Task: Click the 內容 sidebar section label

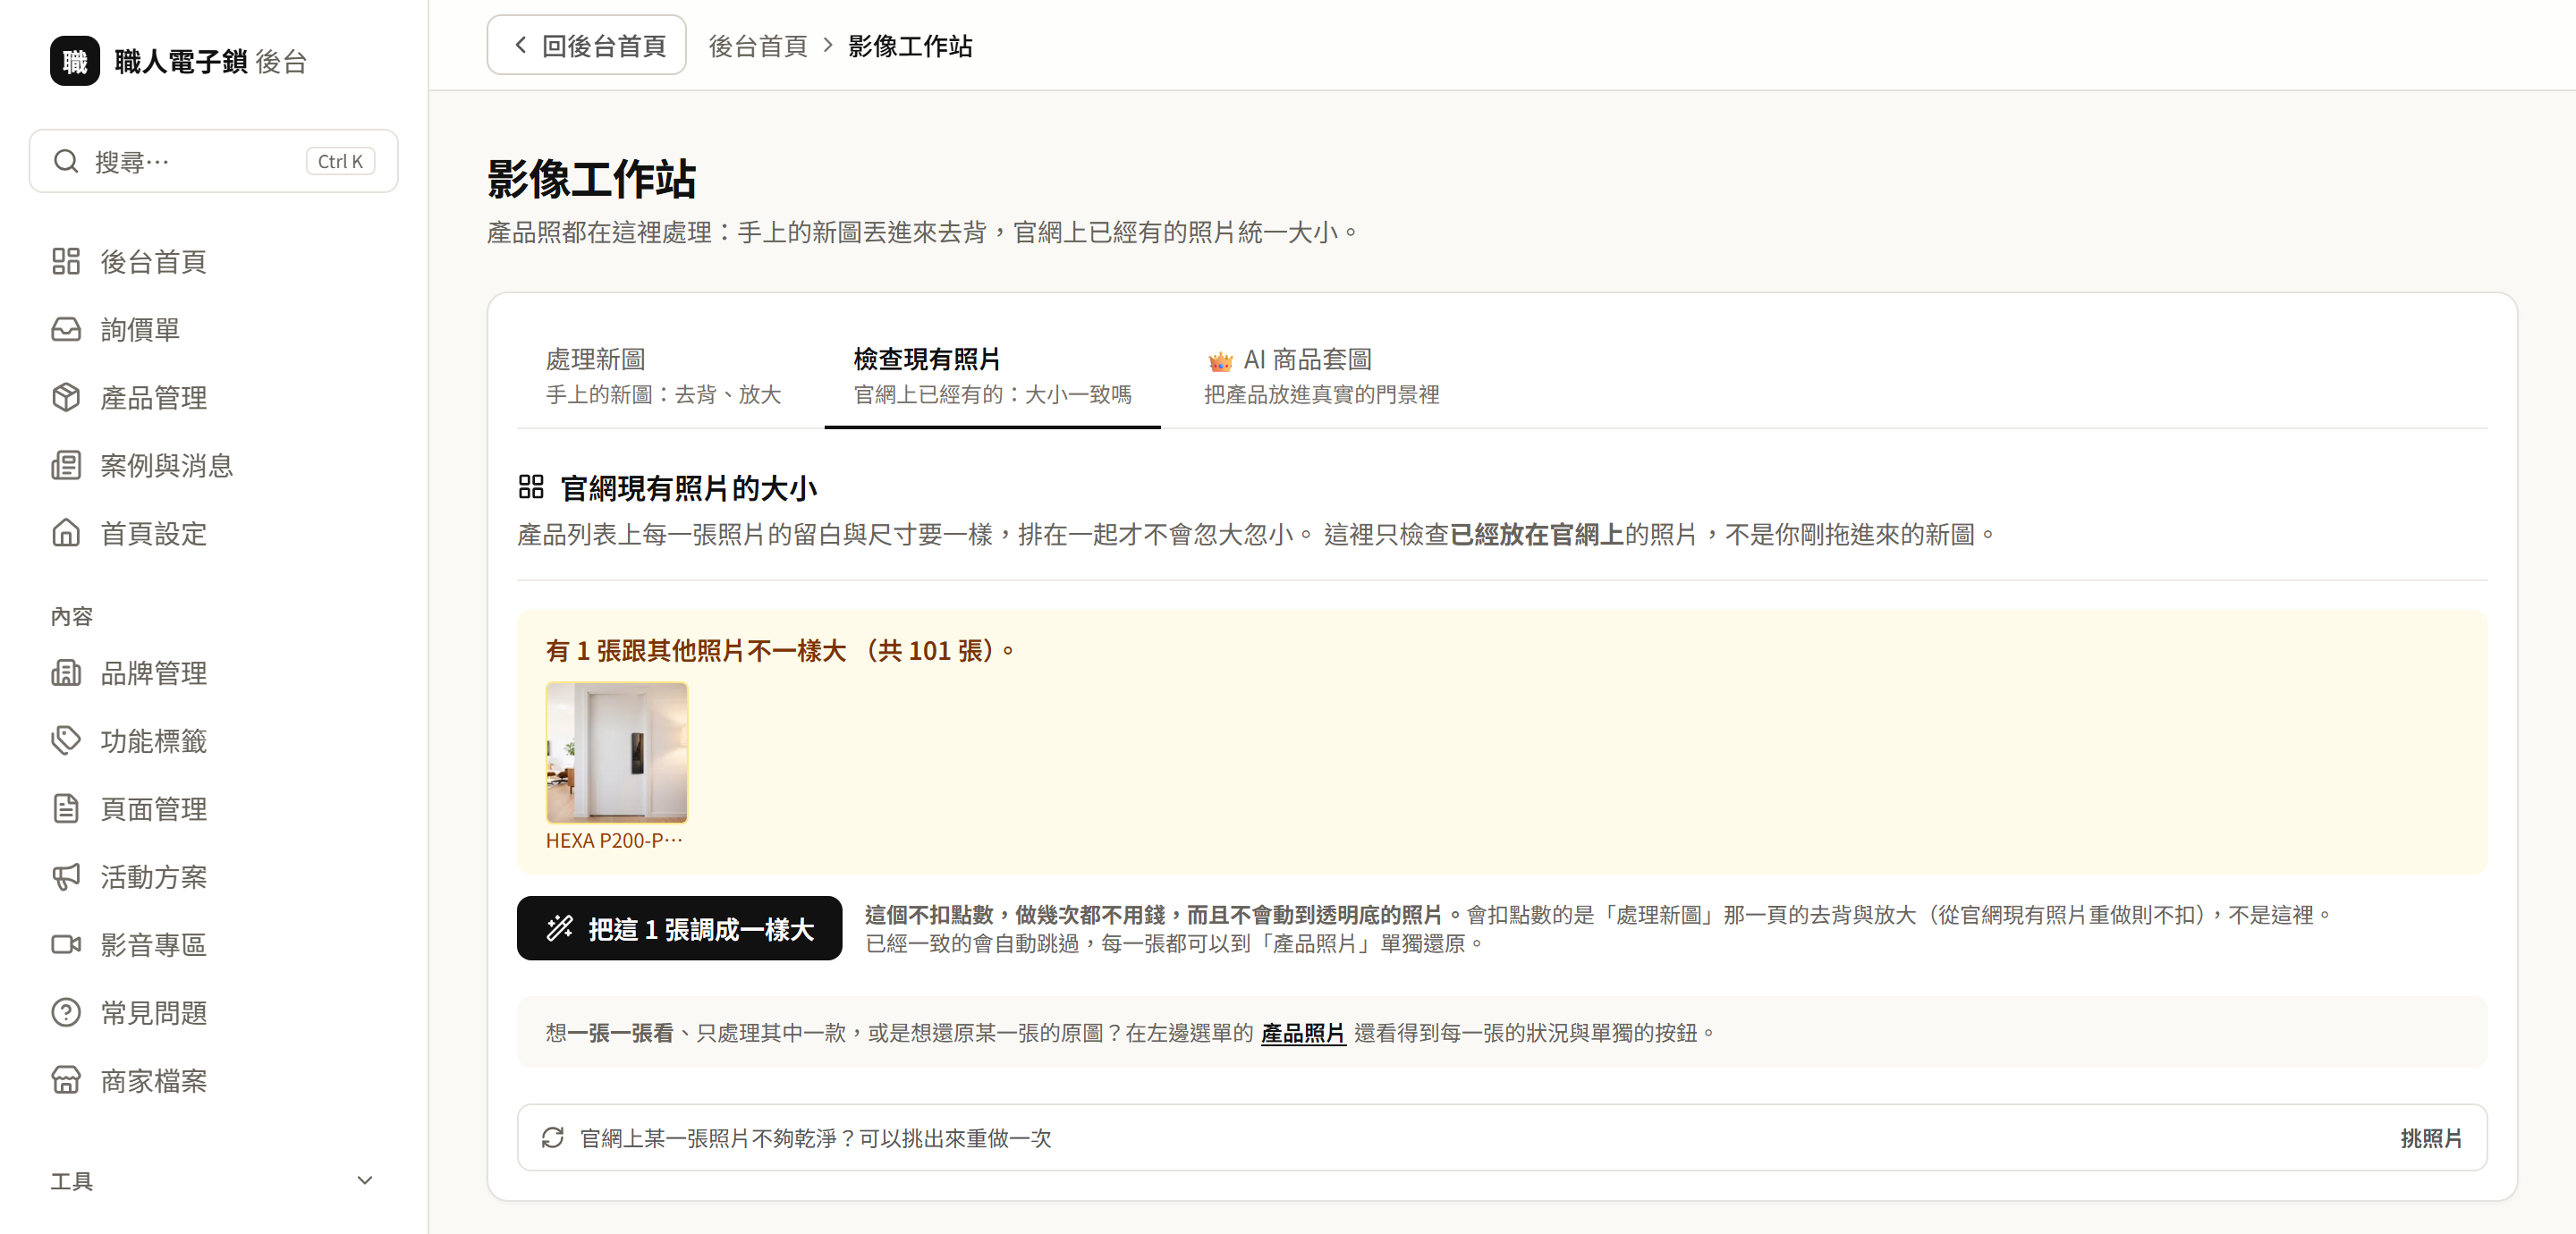Action: [x=72, y=616]
